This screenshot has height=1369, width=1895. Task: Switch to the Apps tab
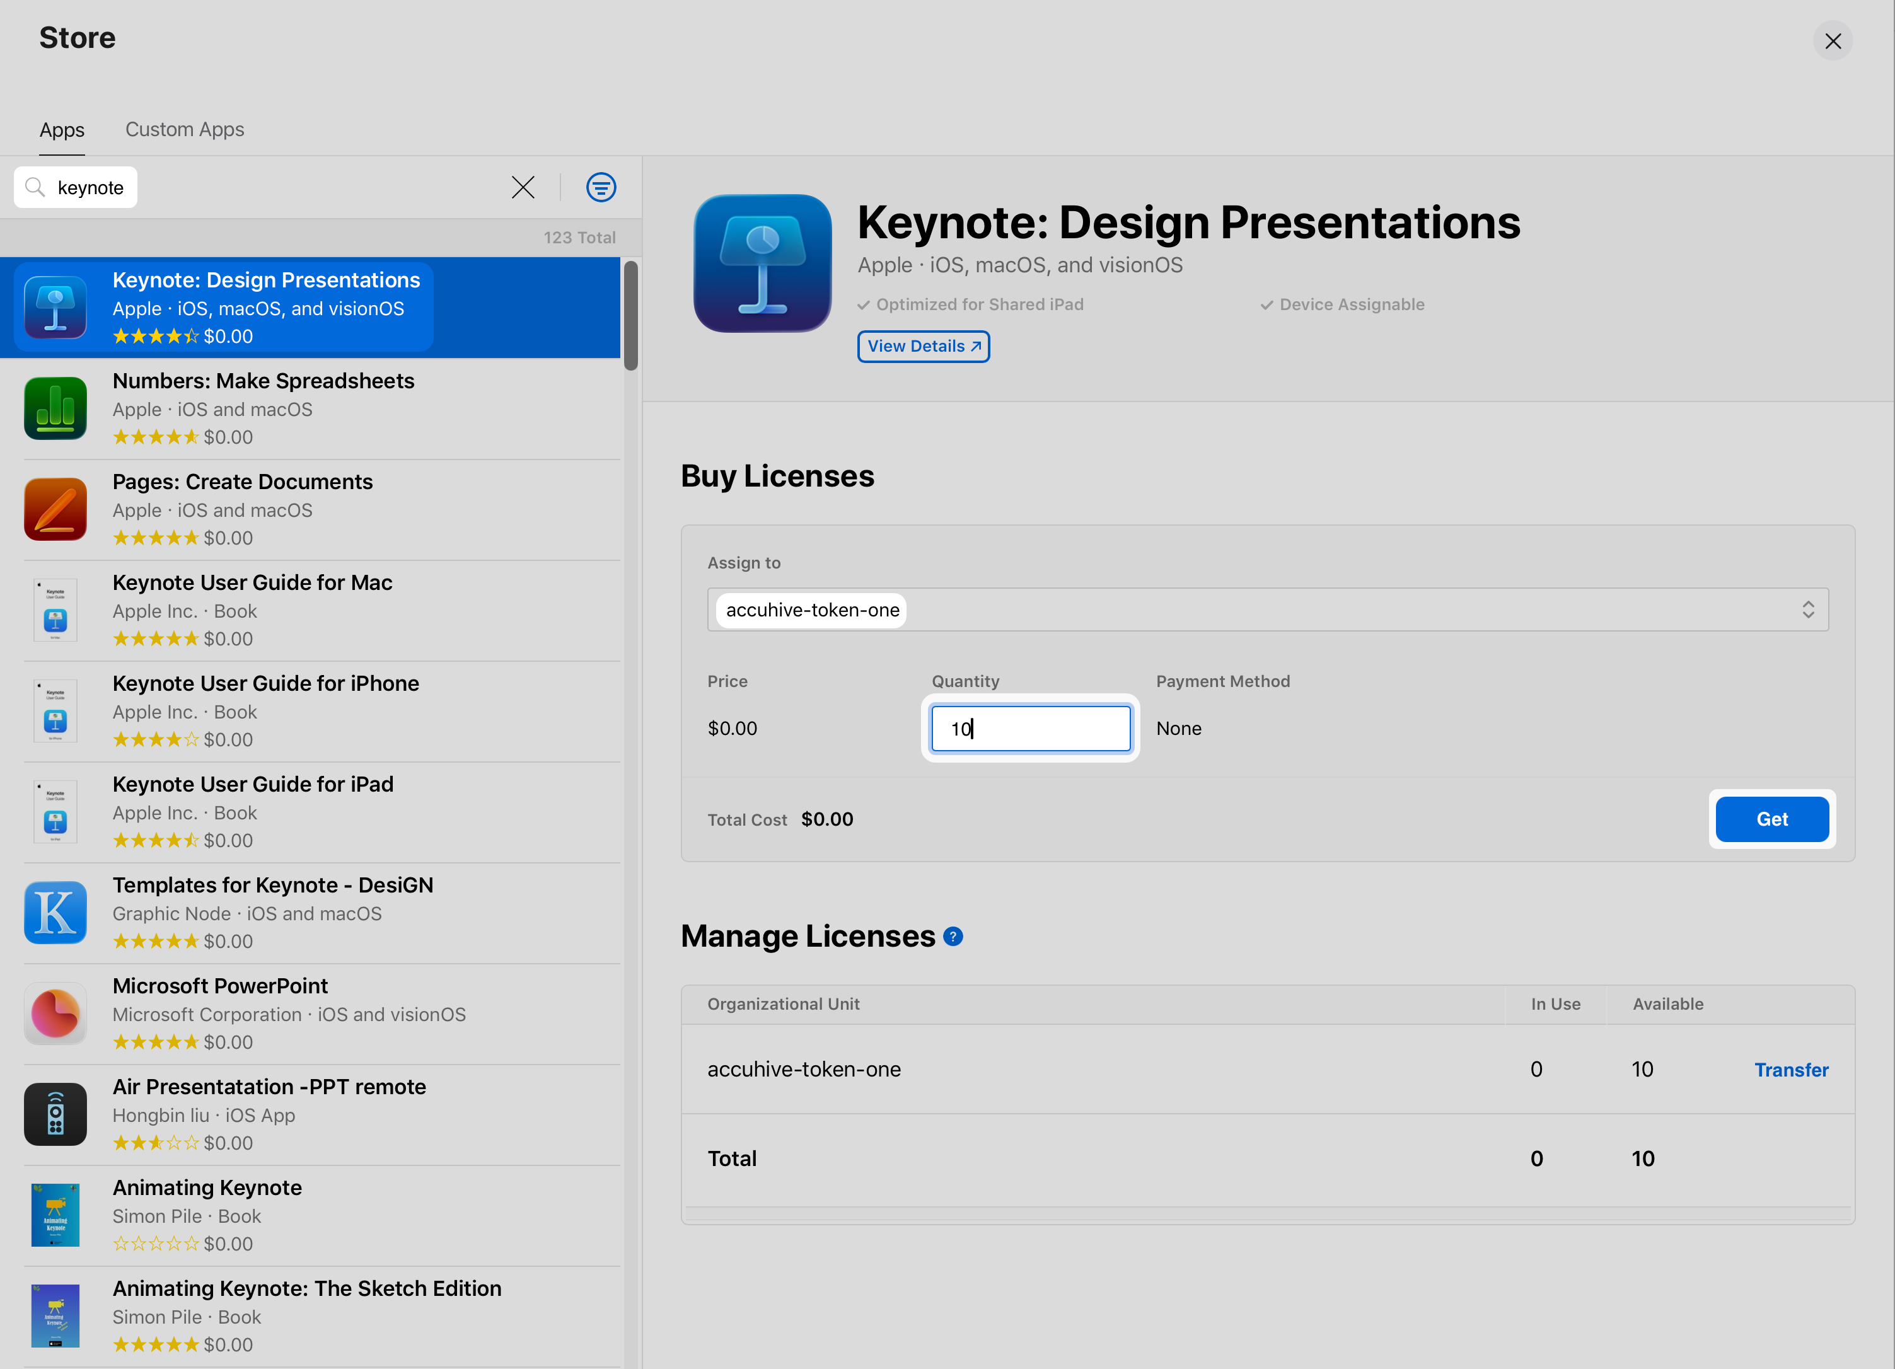[x=62, y=129]
